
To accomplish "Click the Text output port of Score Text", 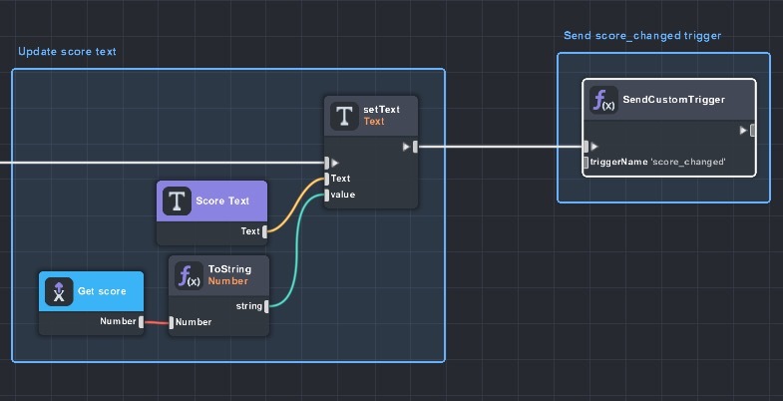I will [265, 231].
